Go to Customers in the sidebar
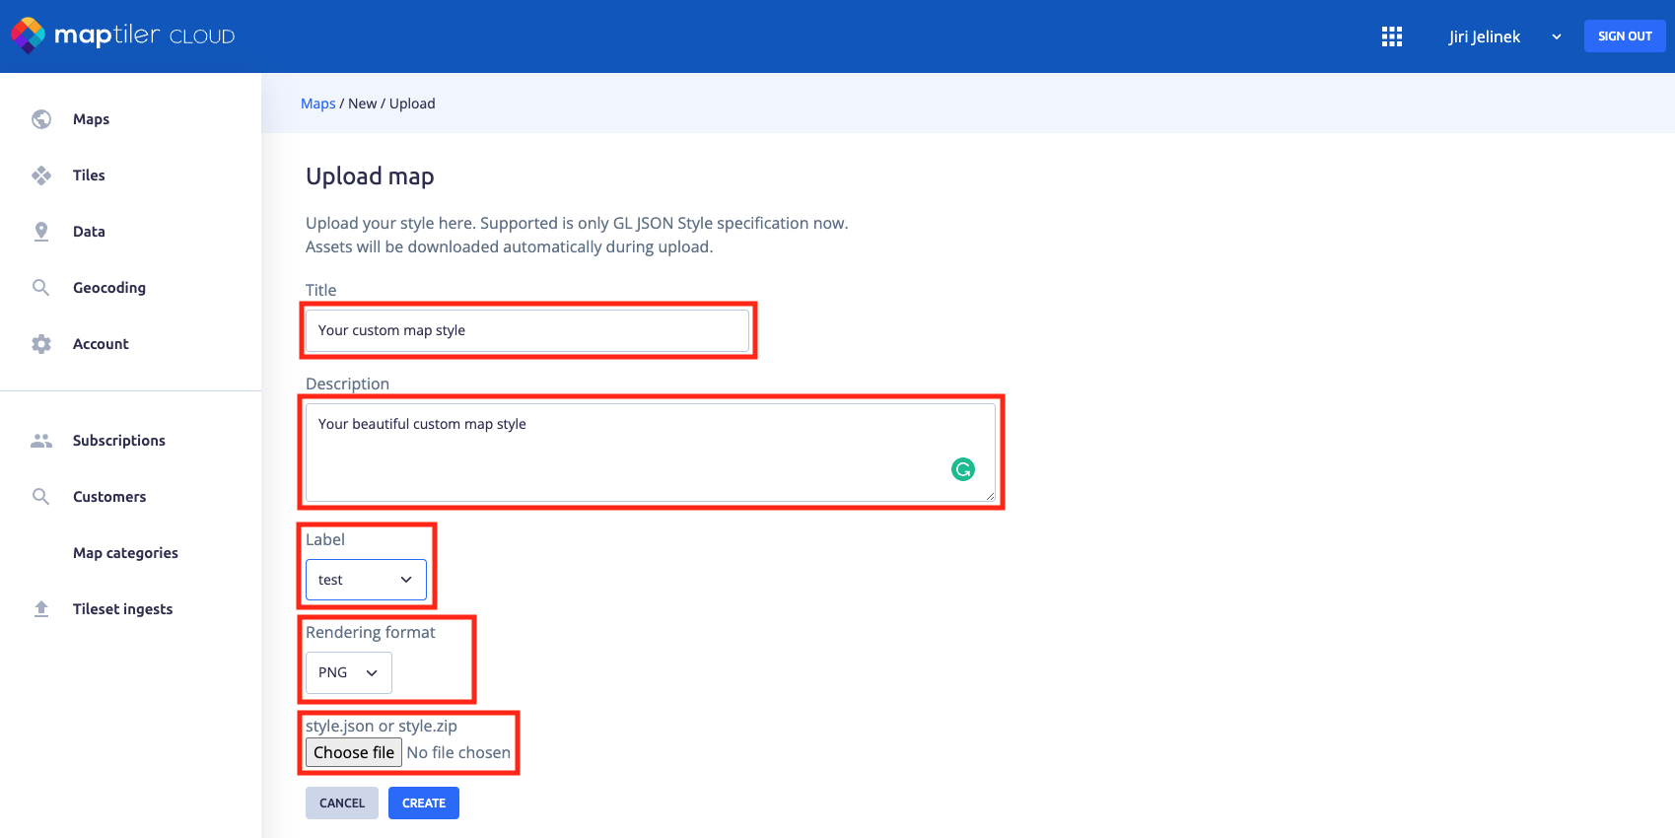Image resolution: width=1675 pixels, height=838 pixels. [x=109, y=497]
